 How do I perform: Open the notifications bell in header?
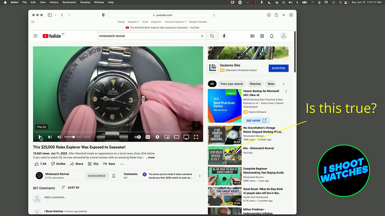(x=272, y=36)
